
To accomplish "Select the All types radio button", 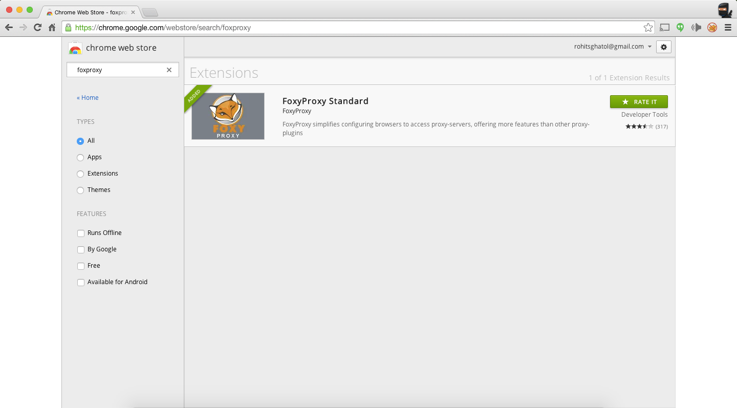I will pos(80,141).
